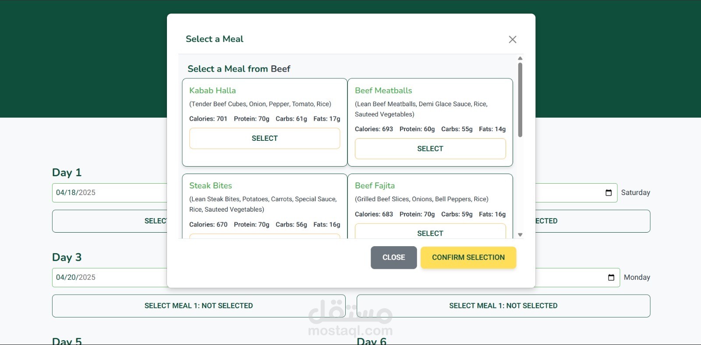Click 'Protein: 60g' on Beef Meatballs

pos(417,129)
